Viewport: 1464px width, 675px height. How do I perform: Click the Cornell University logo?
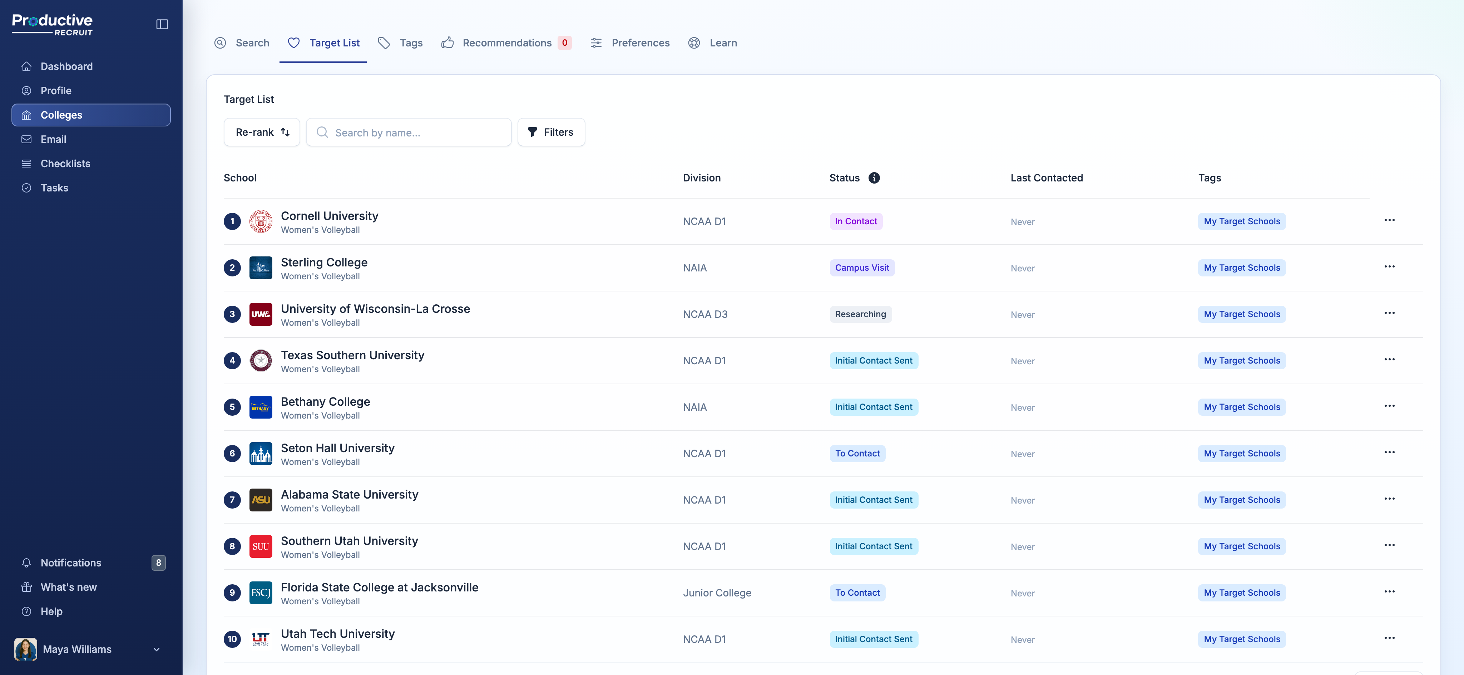coord(261,221)
